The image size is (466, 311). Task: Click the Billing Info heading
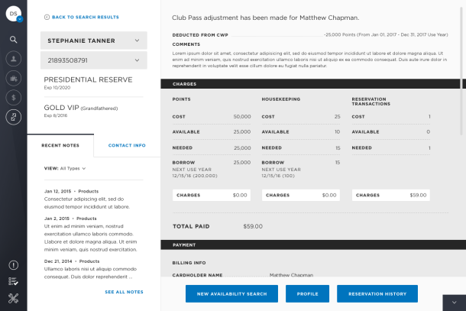coord(189,263)
